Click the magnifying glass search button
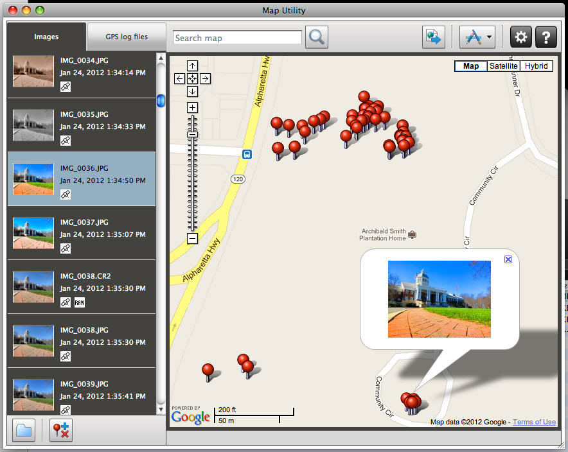Screen dimensions: 568x452 316,37
